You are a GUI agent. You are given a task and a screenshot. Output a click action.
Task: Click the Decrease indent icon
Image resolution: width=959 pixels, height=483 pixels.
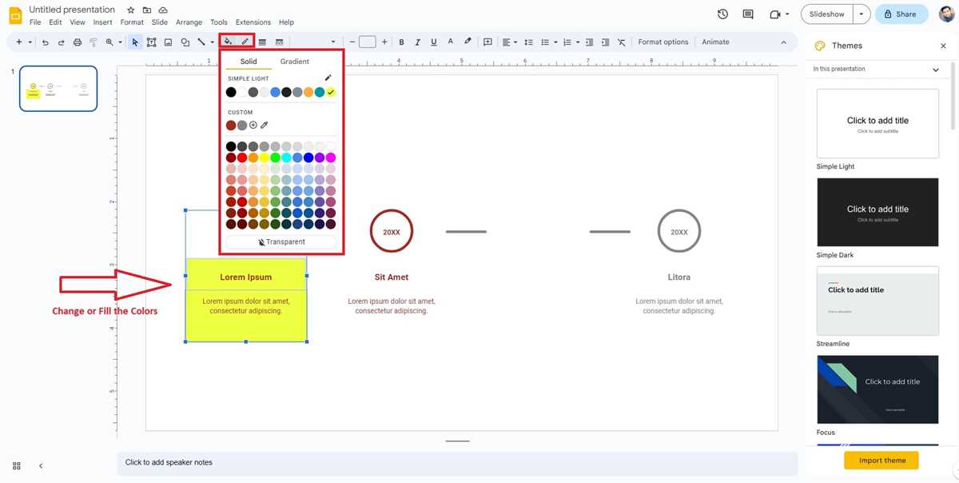tap(589, 42)
